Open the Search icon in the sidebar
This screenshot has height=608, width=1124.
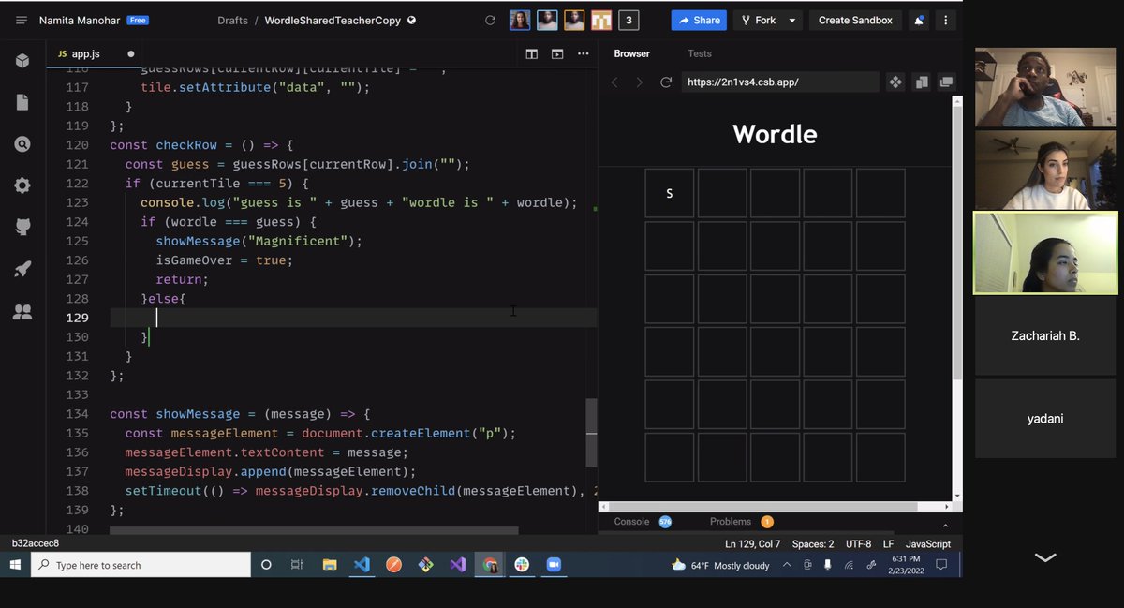pos(22,144)
